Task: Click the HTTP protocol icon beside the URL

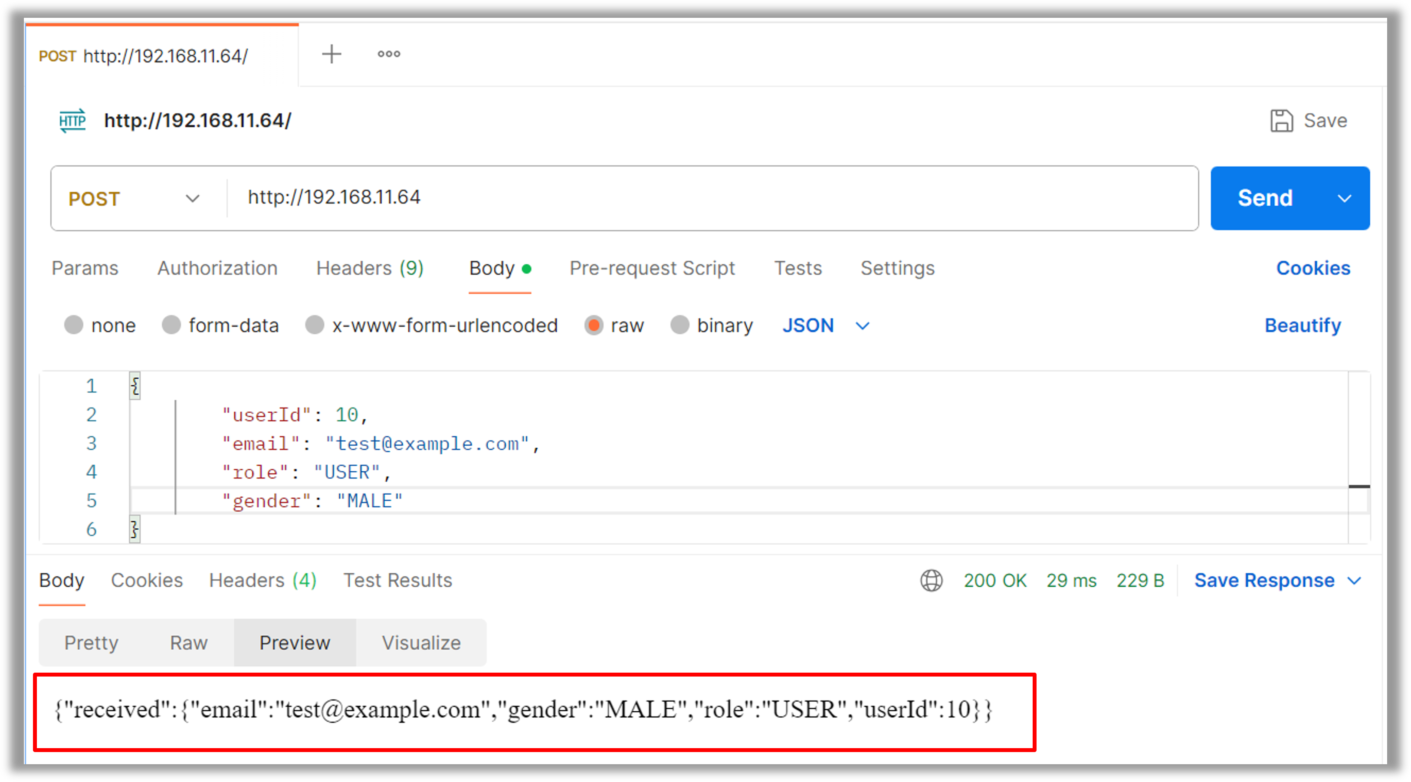Action: (x=72, y=121)
